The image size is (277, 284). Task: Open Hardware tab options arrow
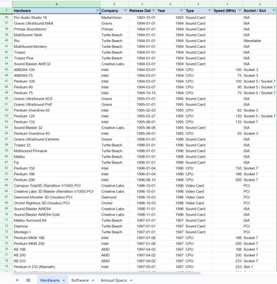click(64, 280)
